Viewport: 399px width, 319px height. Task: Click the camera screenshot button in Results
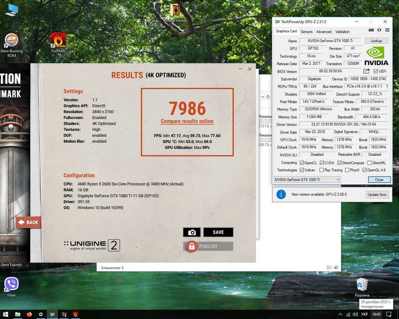click(192, 232)
